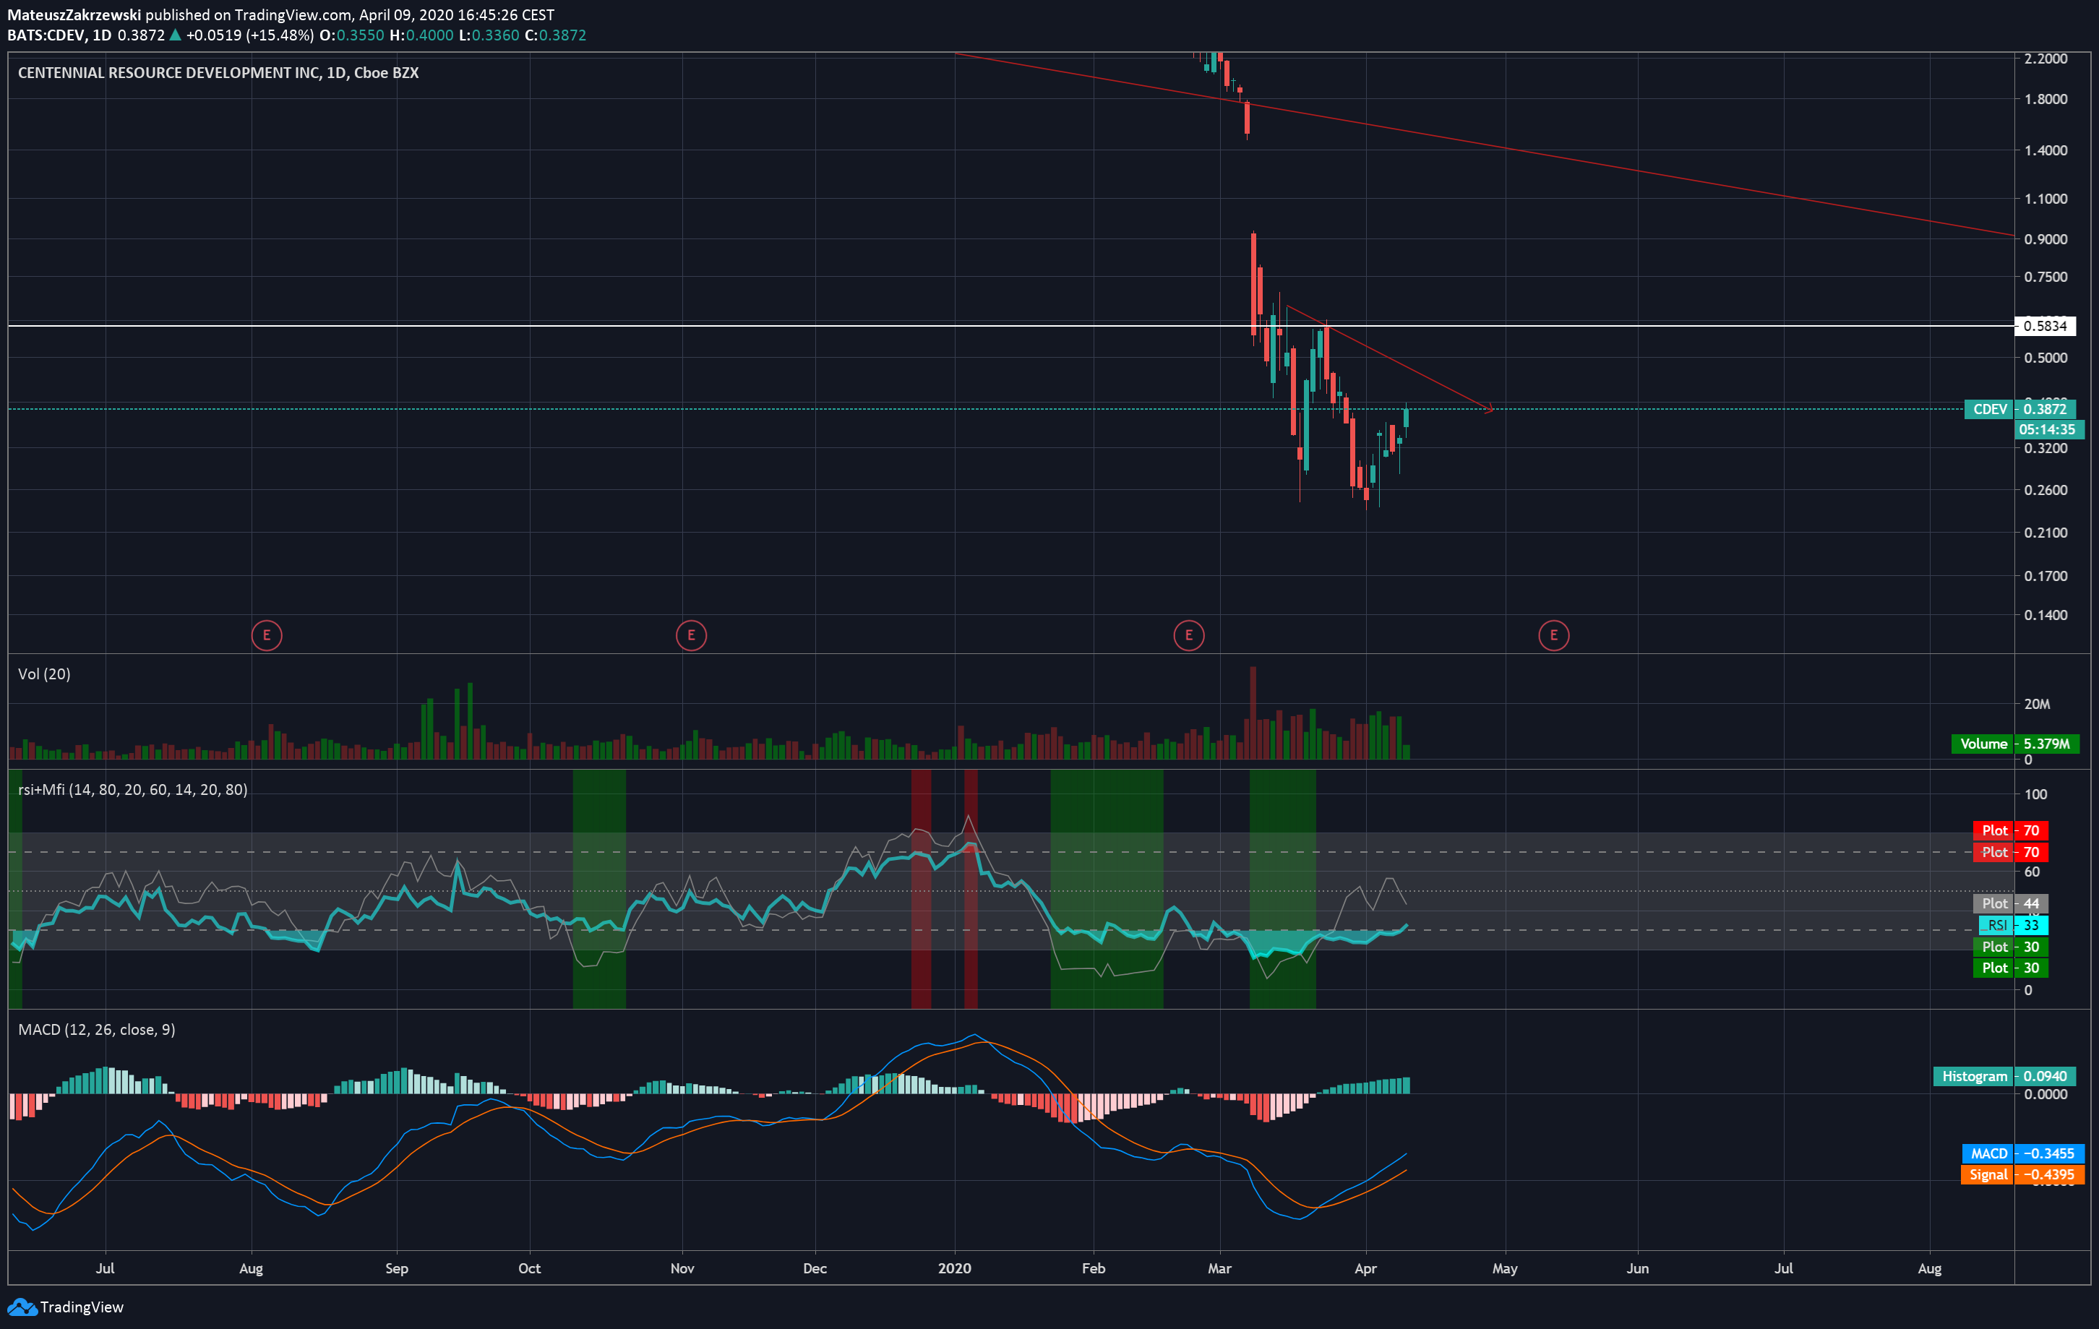This screenshot has width=2099, height=1329.
Task: Click the Volume 5.379M value label
Action: click(x=2015, y=744)
